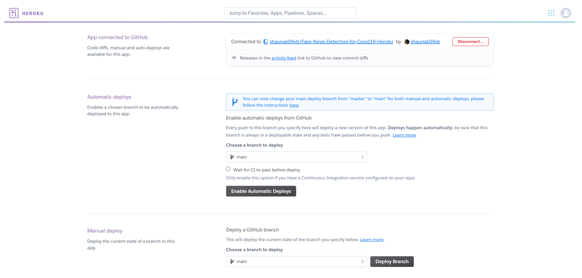This screenshot has width=582, height=278.
Task: Click the Heroku logo icon
Action: [14, 13]
